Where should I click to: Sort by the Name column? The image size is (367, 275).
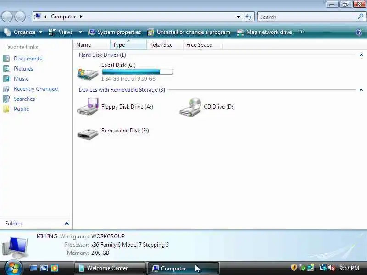[92, 44]
